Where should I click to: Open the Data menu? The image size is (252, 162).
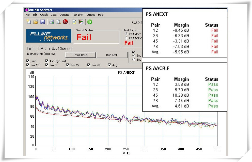[x=54, y=15]
